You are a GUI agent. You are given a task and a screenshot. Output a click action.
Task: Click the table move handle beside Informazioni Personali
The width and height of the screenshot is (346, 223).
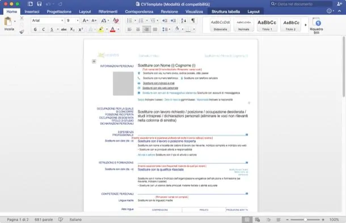pos(94,61)
